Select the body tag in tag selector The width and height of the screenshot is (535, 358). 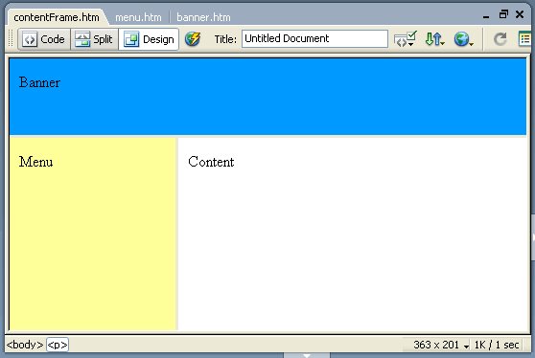[25, 345]
